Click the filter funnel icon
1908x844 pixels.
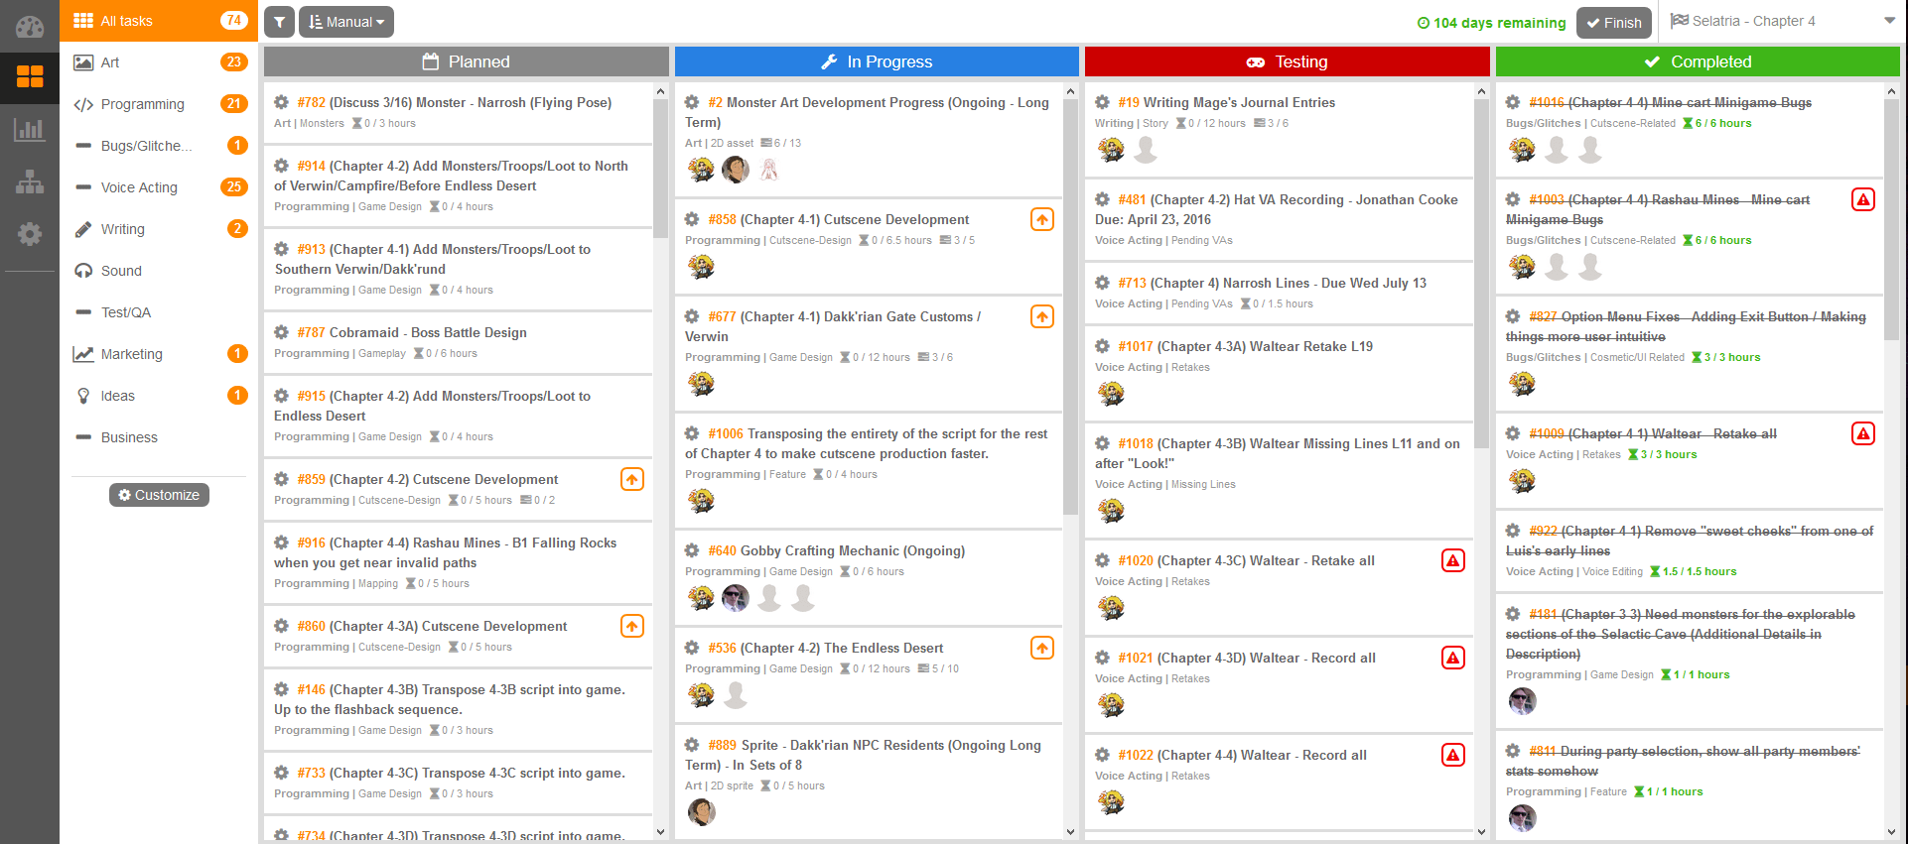(279, 22)
